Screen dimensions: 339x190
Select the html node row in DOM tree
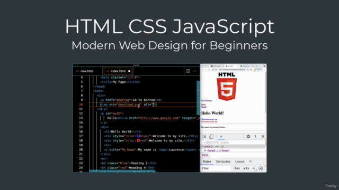click(x=233, y=147)
